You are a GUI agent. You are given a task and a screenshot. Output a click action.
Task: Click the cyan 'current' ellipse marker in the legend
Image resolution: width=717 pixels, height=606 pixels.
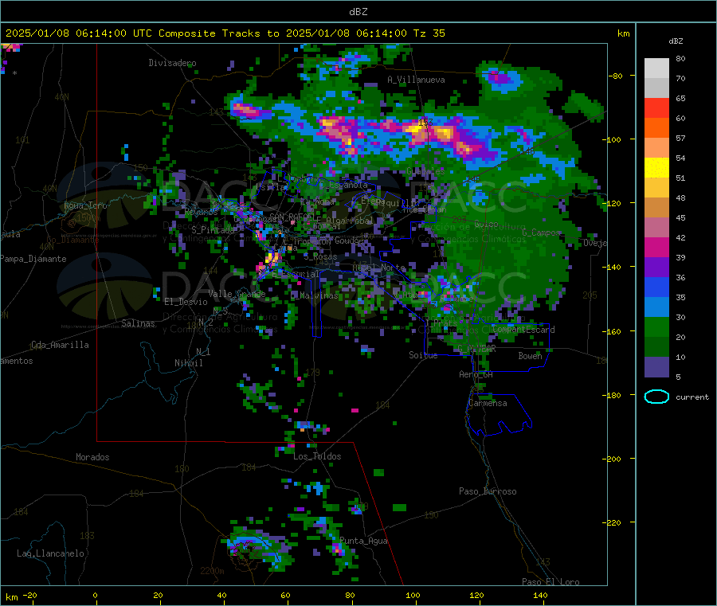(656, 397)
